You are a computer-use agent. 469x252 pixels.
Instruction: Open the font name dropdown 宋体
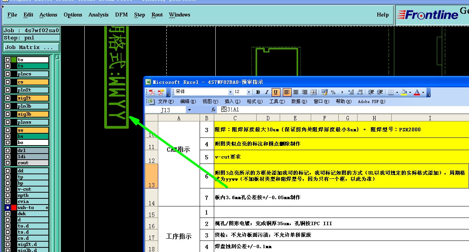click(x=230, y=92)
